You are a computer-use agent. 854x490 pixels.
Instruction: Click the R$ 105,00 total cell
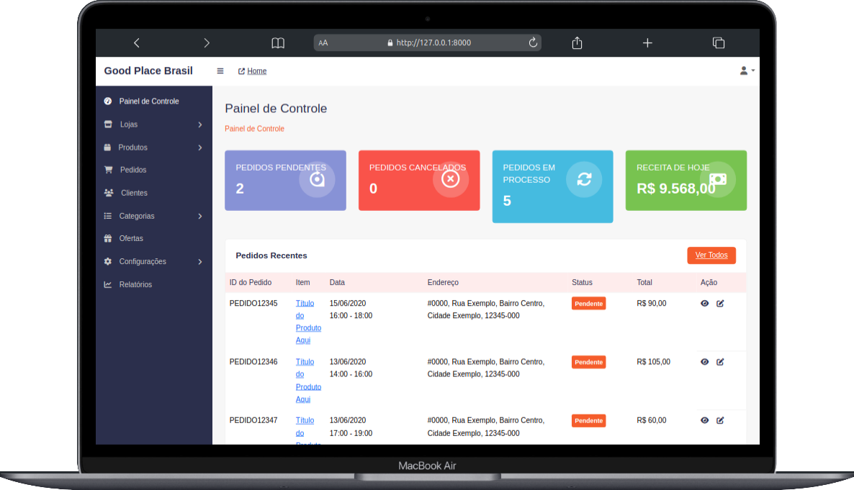[x=654, y=361]
